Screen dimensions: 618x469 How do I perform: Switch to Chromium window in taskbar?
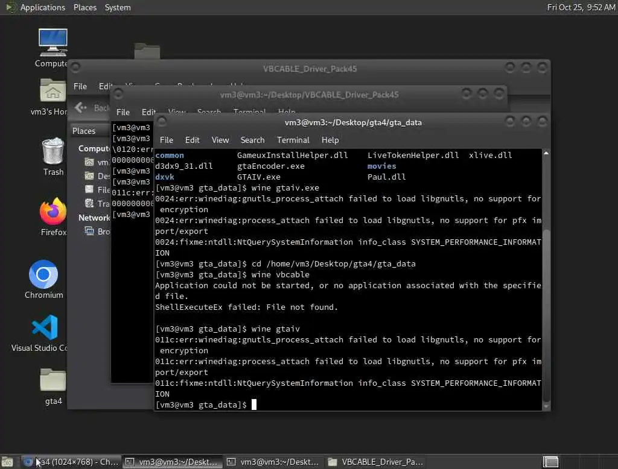[x=71, y=462]
